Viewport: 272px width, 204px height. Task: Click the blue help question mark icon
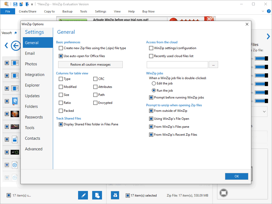269,11
